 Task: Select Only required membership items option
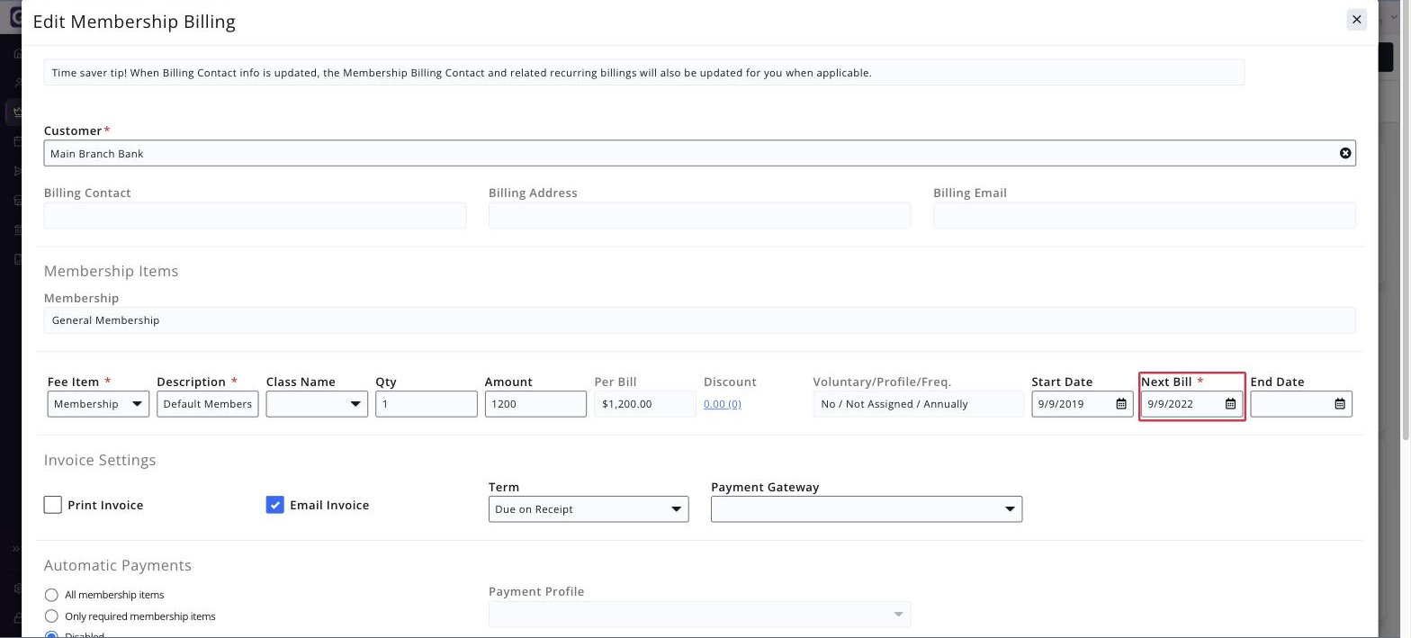coord(51,616)
